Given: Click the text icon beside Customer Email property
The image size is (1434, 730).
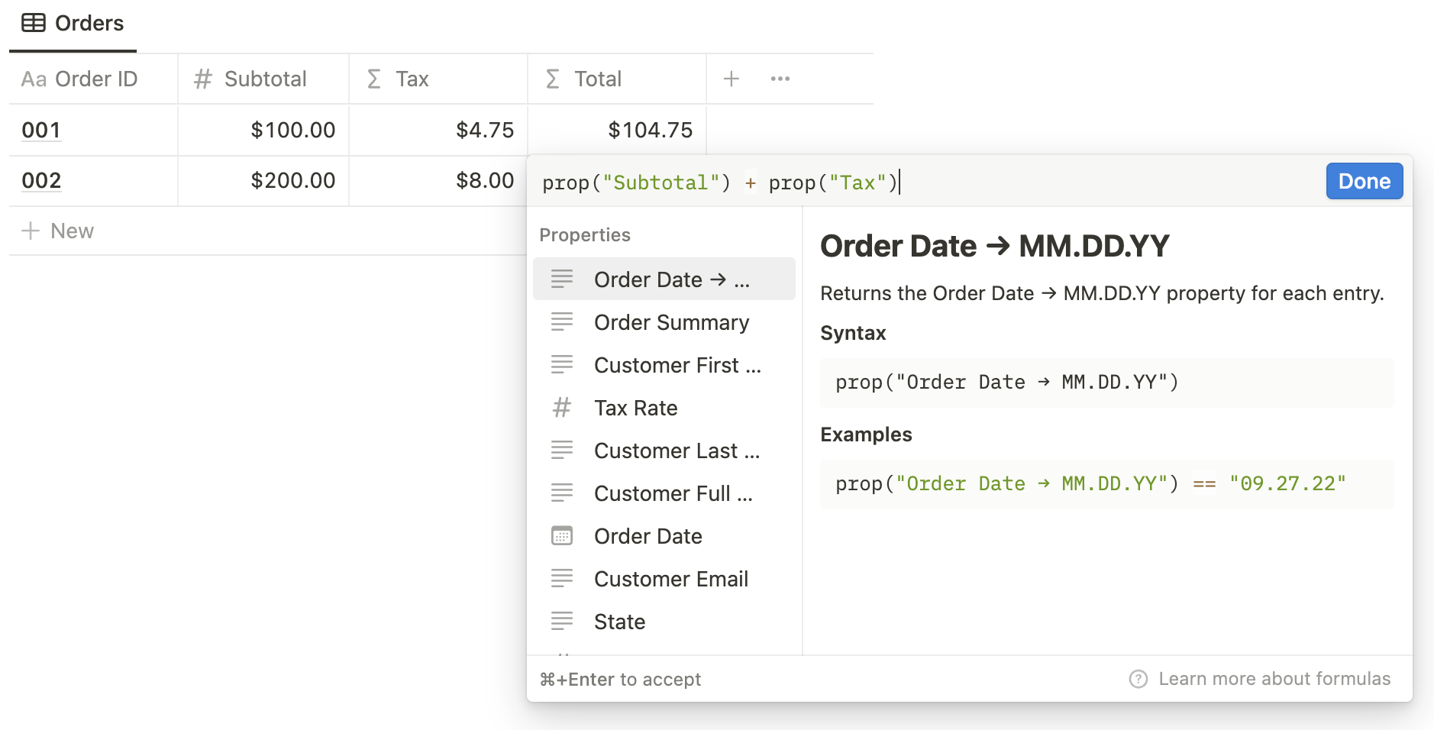Looking at the screenshot, I should point(563,578).
